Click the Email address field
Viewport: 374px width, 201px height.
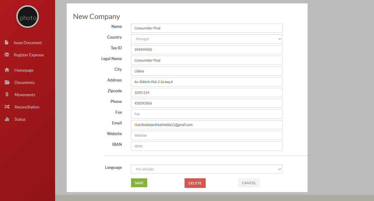(207, 125)
